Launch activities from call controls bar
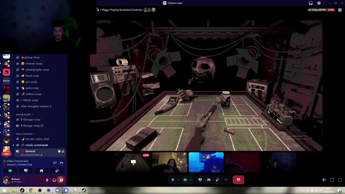Viewport: 345px width, 194px height. tap(209, 180)
